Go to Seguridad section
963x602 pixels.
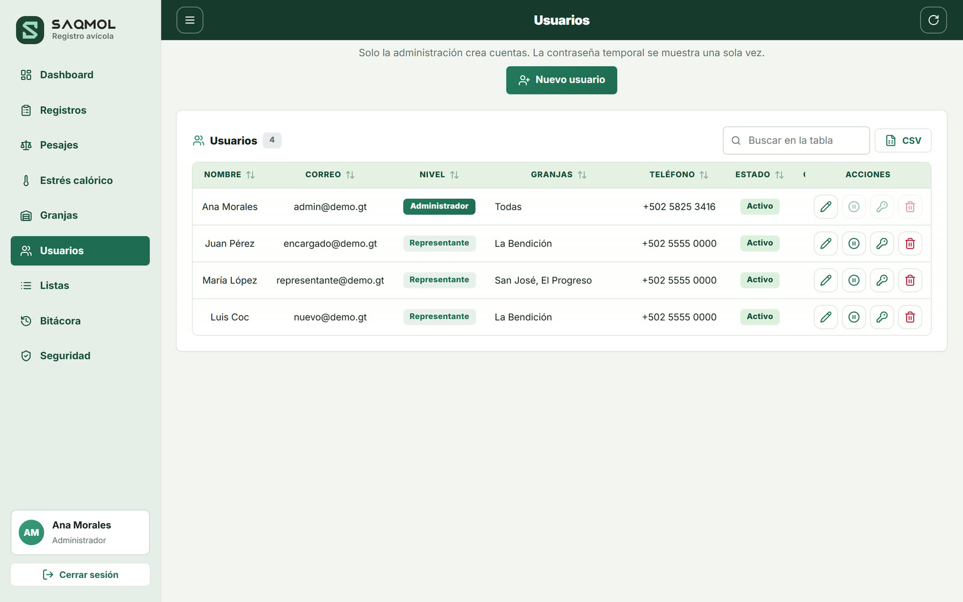(x=80, y=356)
